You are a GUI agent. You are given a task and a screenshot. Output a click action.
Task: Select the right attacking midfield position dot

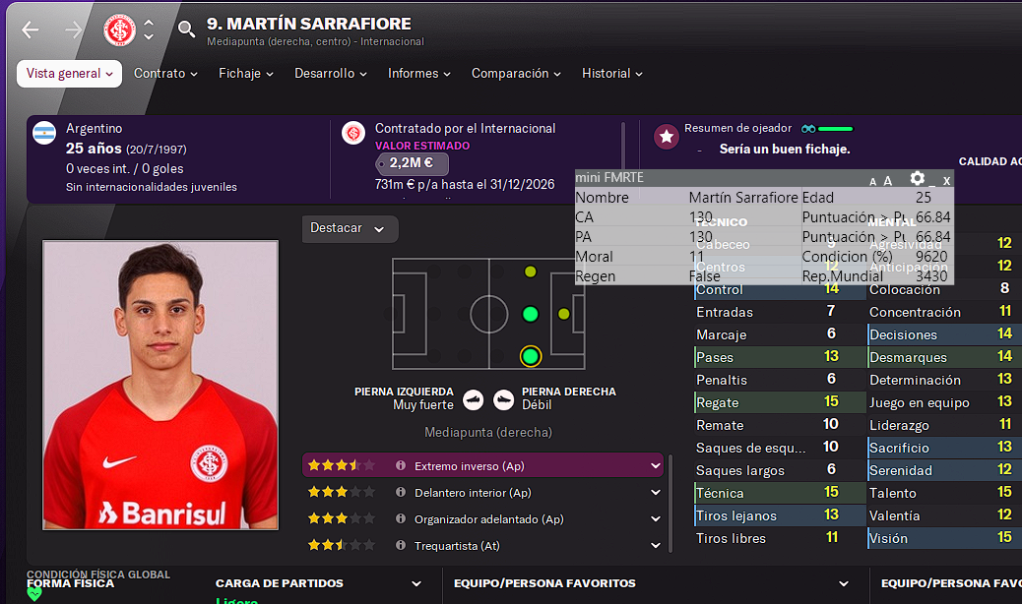tap(531, 357)
